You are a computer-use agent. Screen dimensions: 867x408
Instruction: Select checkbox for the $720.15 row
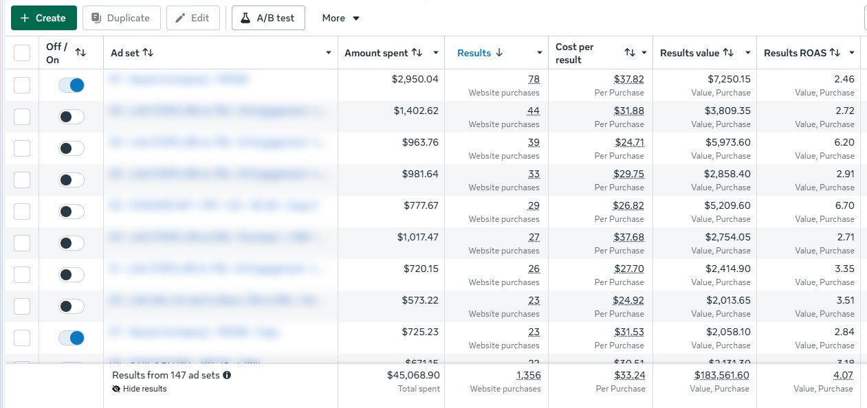[x=22, y=275]
